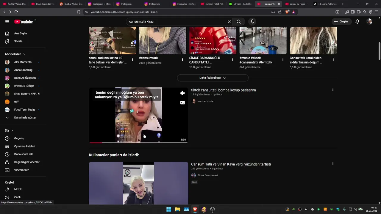Click the page vertical scrollbar thumb
Viewport: 381px width, 214px height.
pos(379,51)
